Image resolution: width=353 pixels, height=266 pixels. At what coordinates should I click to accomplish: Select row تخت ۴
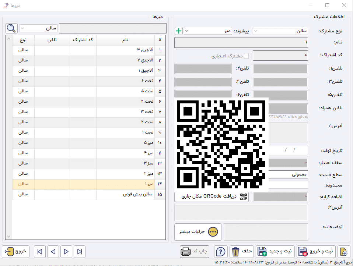89,102
